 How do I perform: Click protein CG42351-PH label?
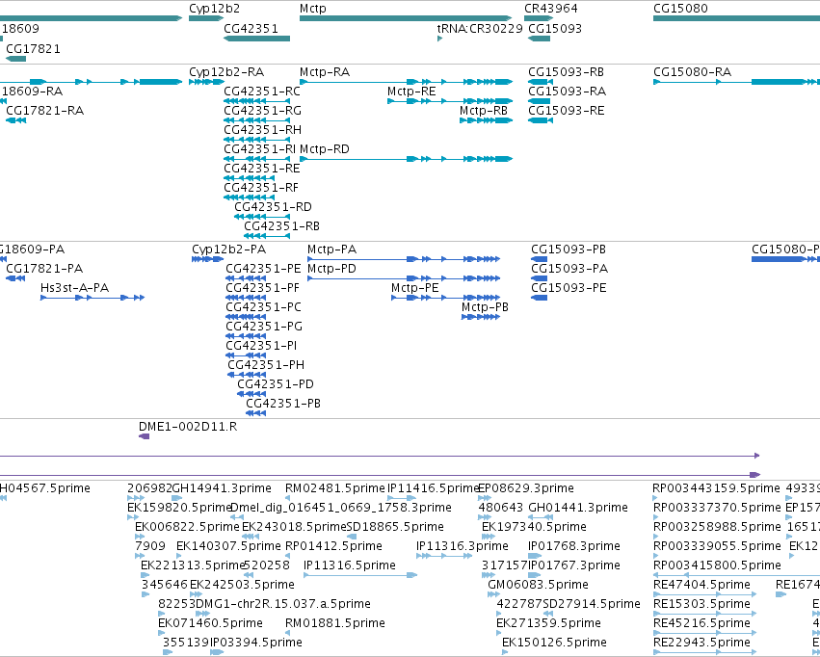[x=266, y=365]
